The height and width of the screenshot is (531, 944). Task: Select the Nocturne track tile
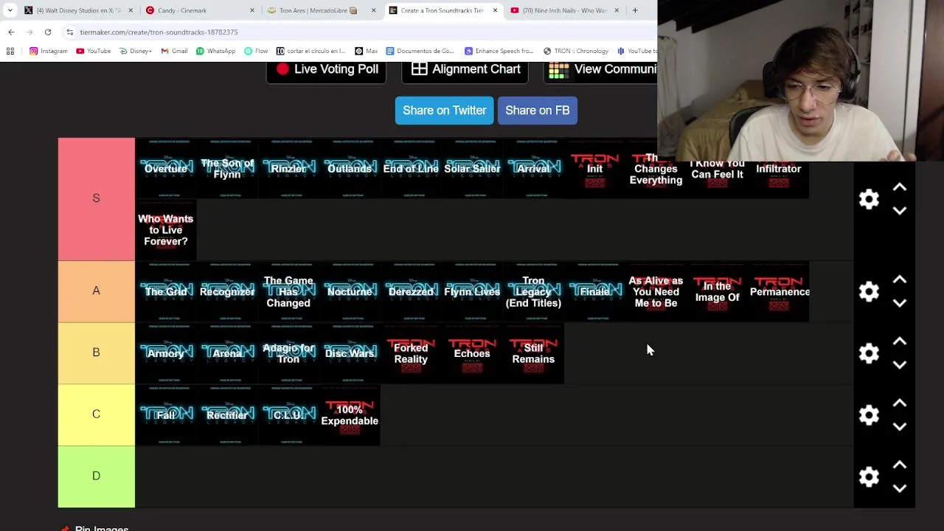click(x=350, y=292)
